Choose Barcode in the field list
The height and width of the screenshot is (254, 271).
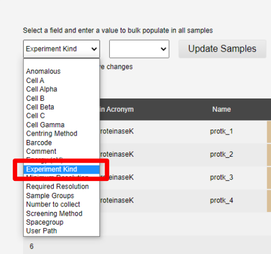62,143
